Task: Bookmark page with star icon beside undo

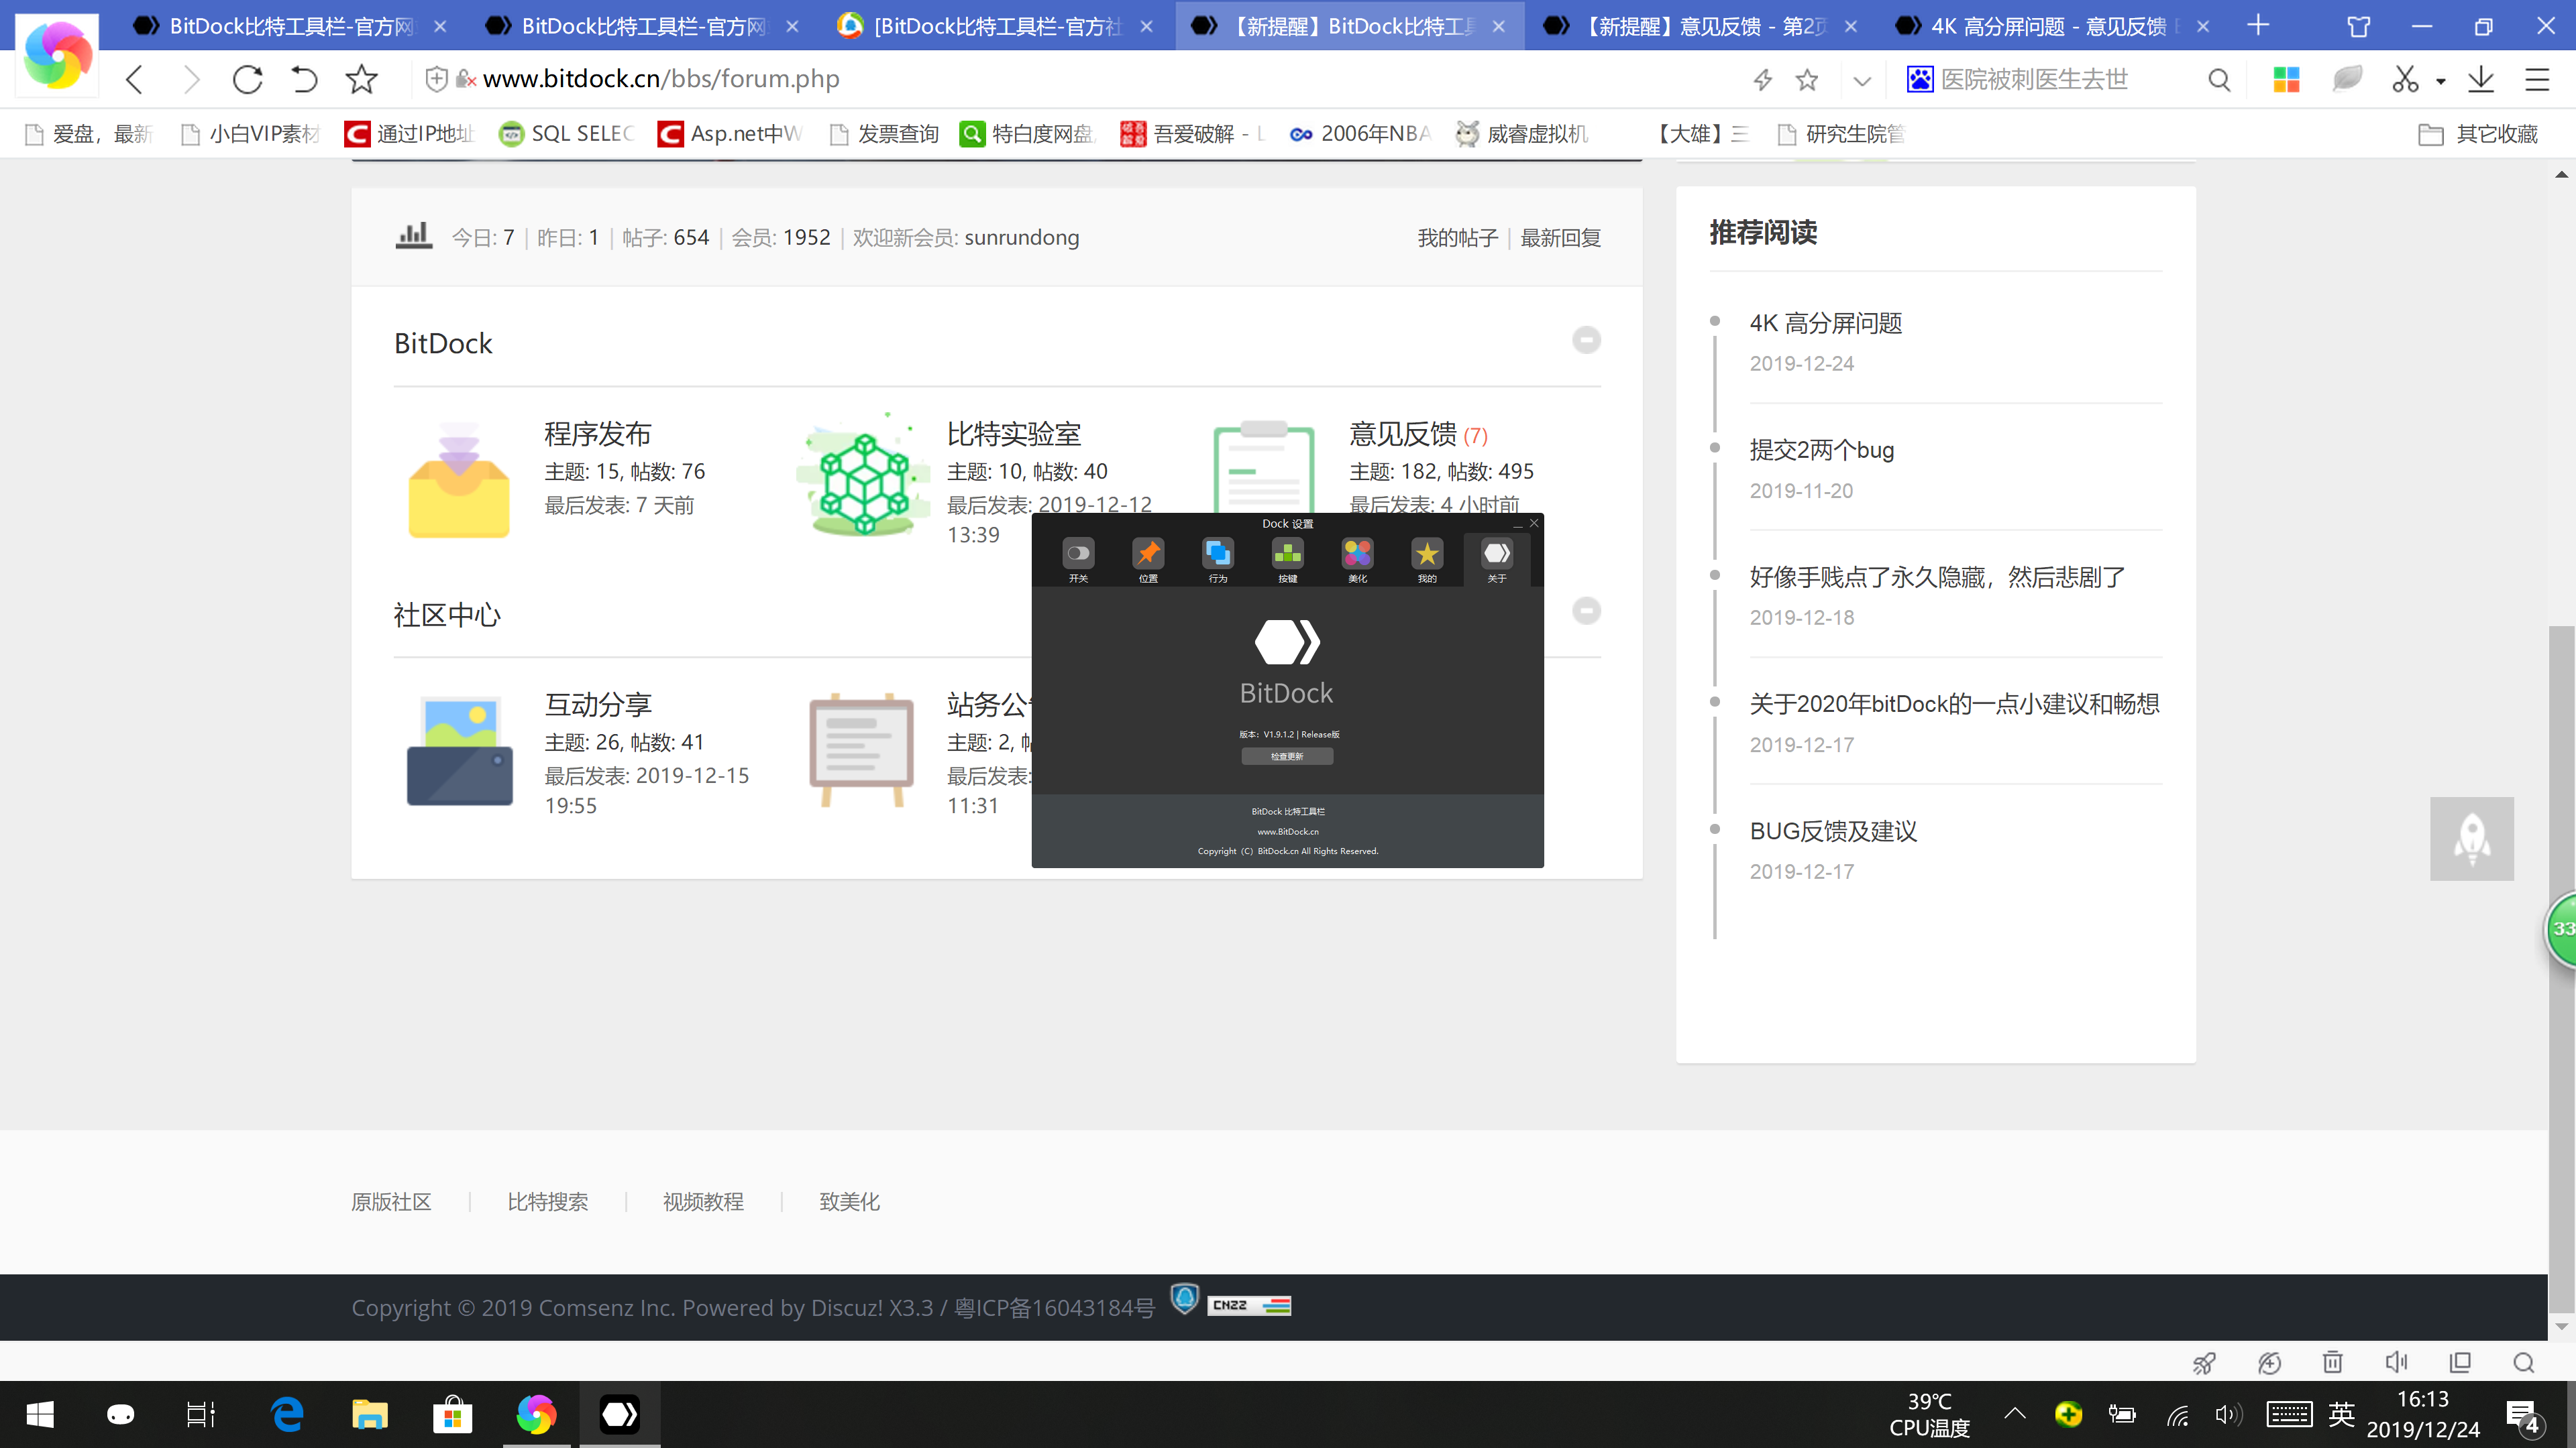Action: coord(361,79)
